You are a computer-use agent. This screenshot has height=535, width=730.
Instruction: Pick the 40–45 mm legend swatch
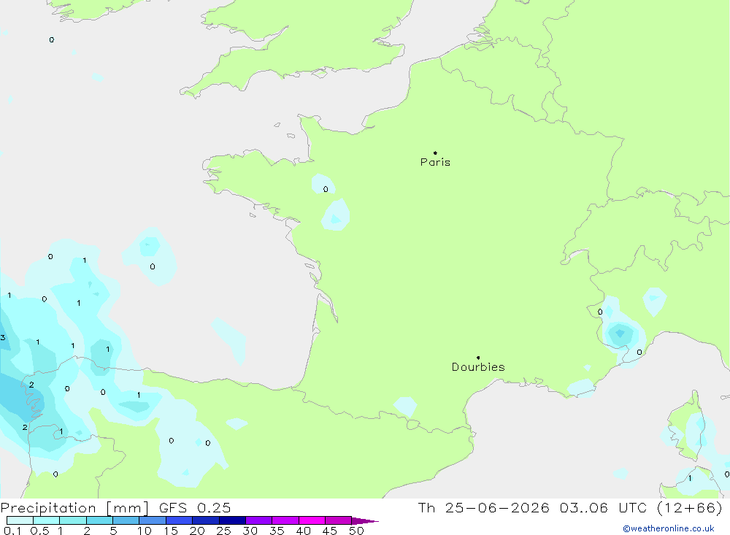click(x=312, y=520)
